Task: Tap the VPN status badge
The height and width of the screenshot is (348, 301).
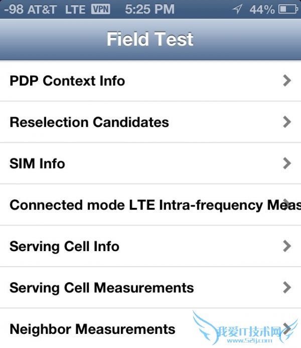Action: point(100,9)
